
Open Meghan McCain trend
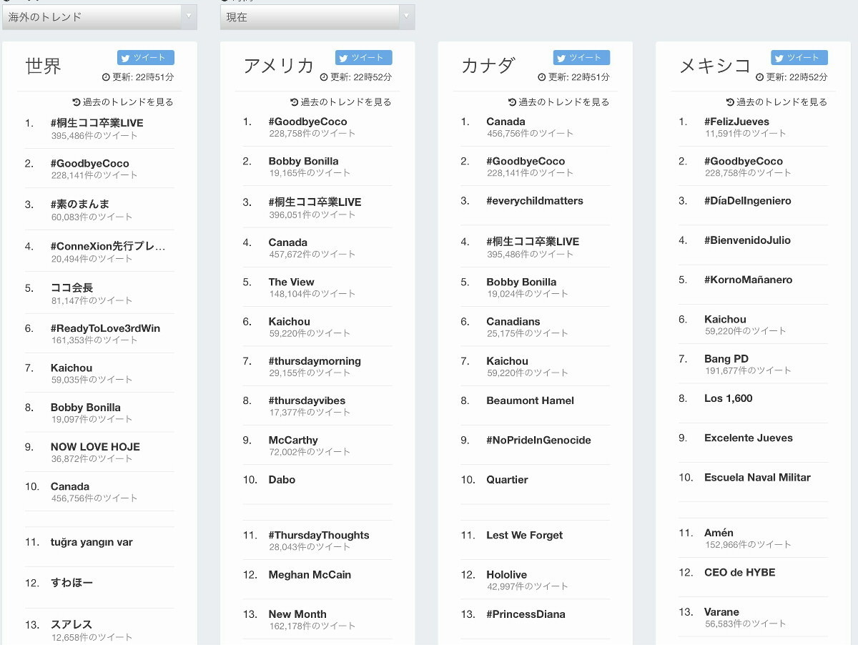310,575
